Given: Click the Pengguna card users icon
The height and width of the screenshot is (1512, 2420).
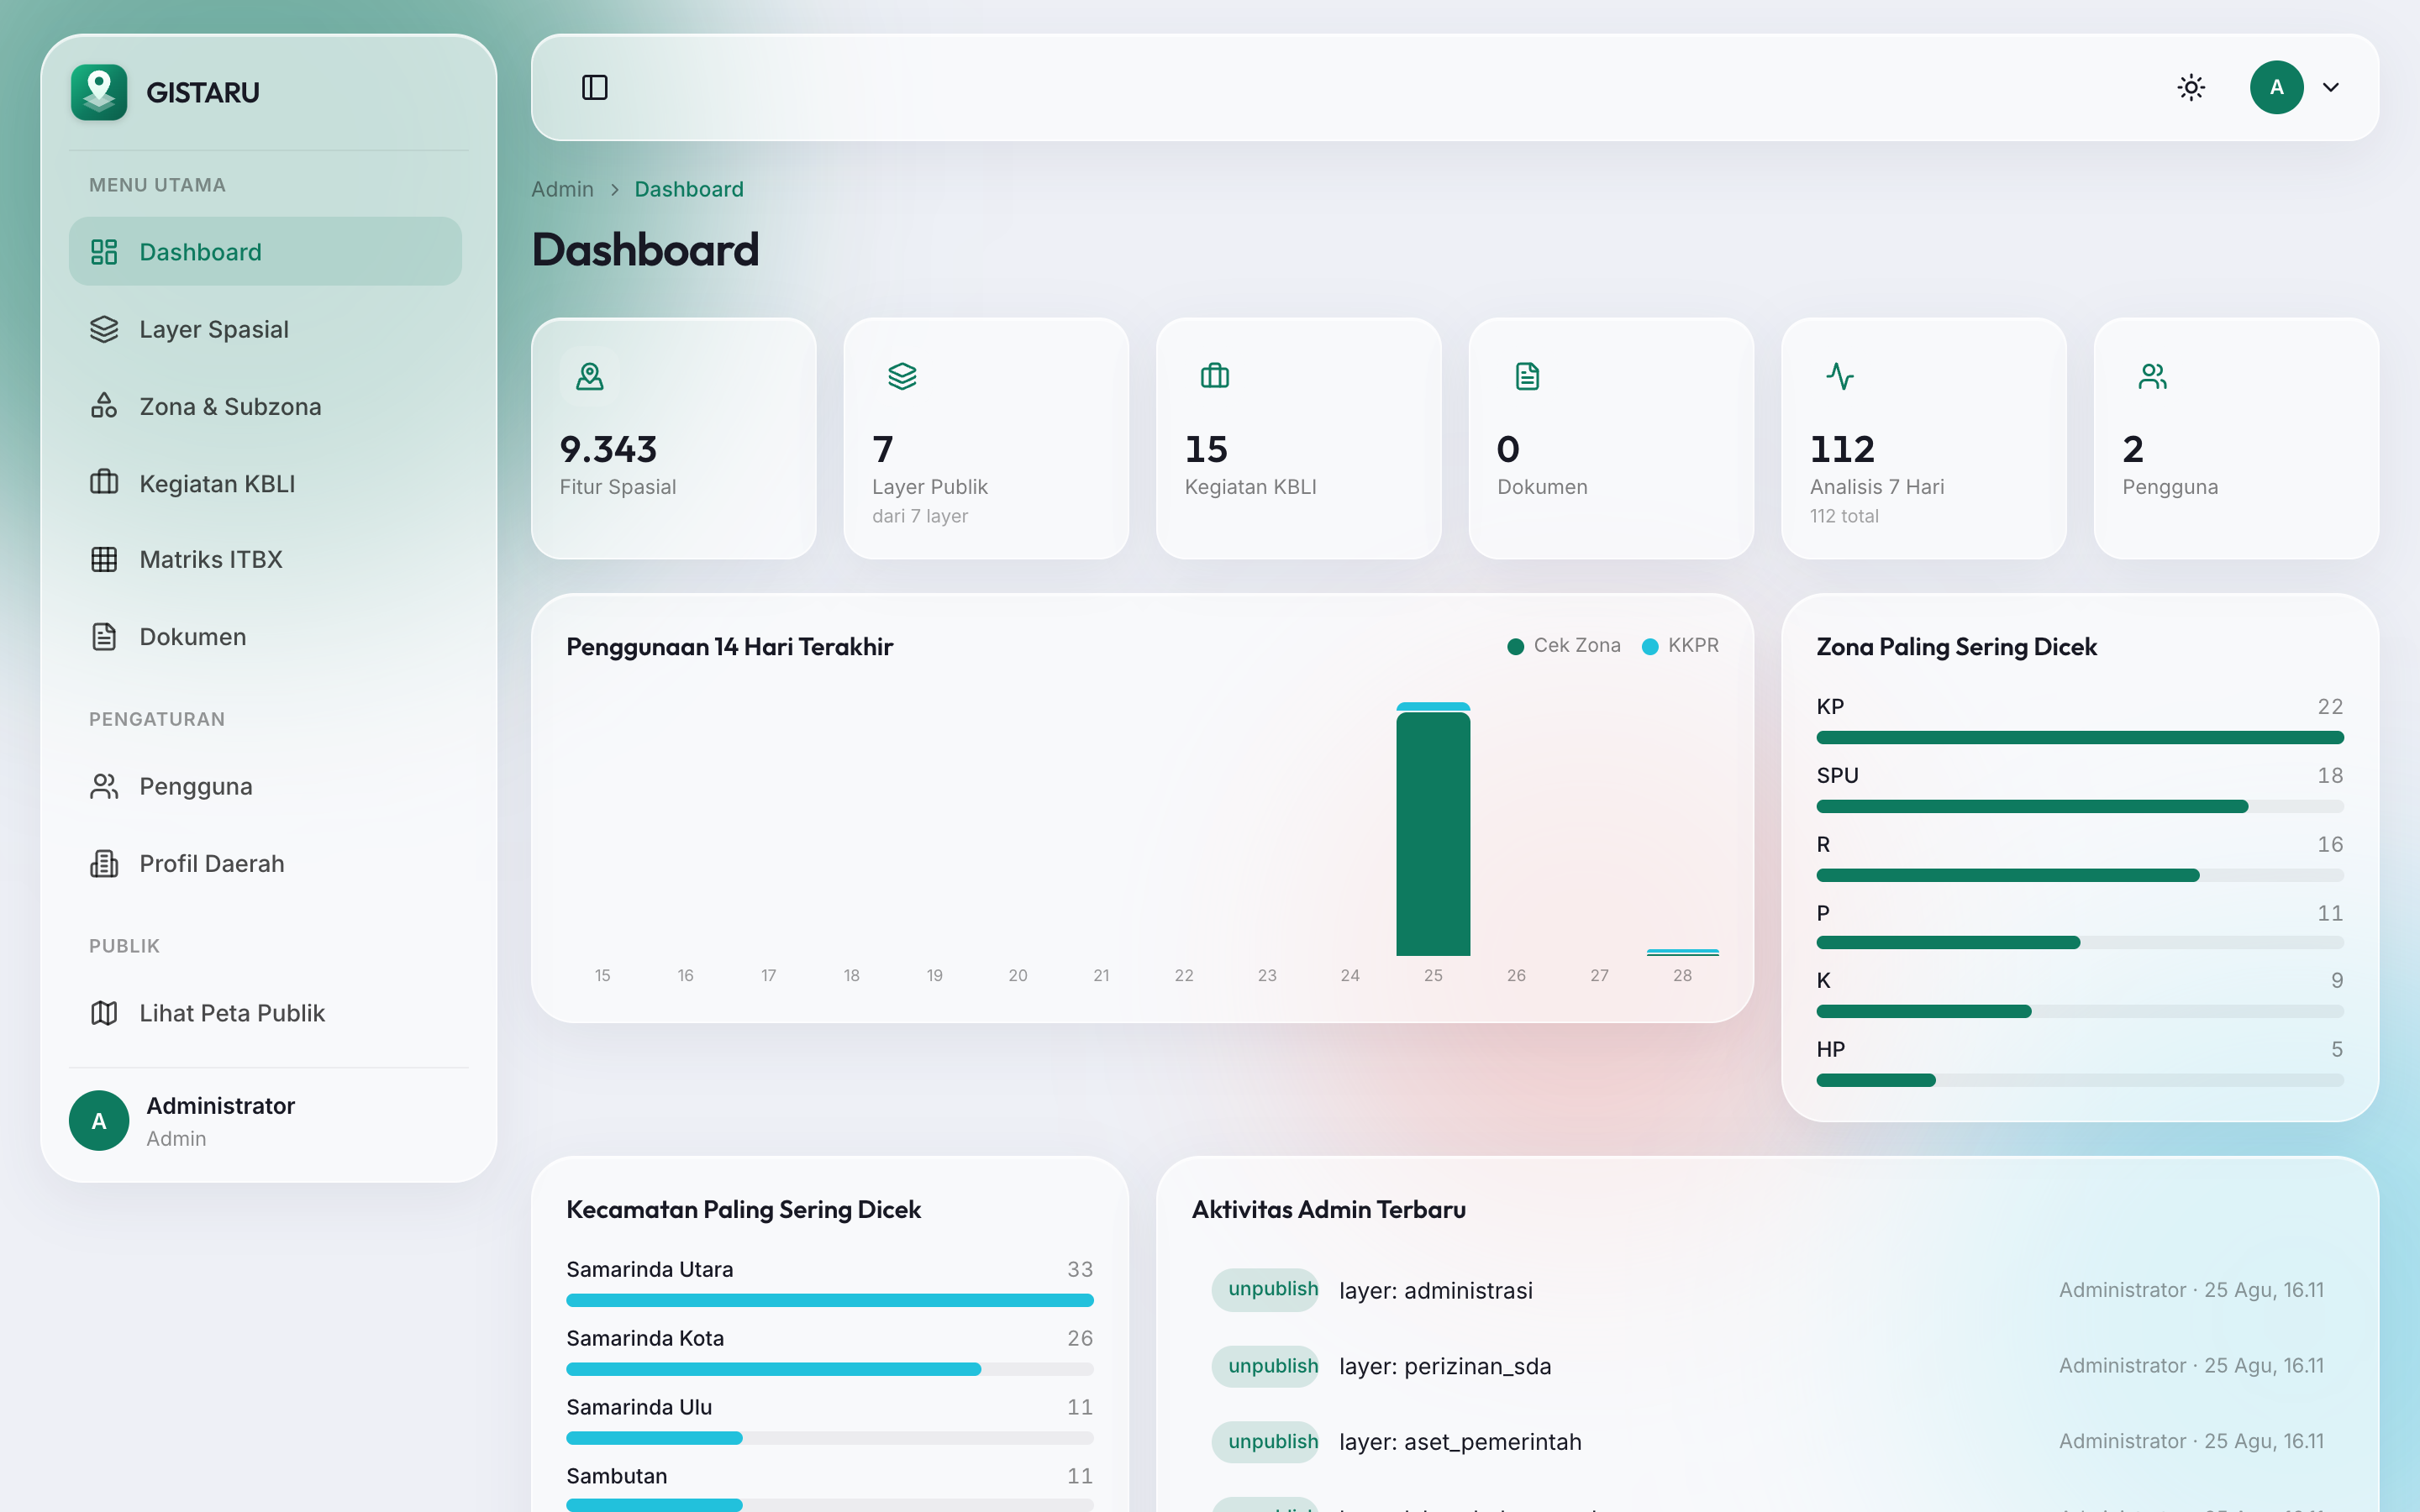Looking at the screenshot, I should pyautogui.click(x=2152, y=376).
